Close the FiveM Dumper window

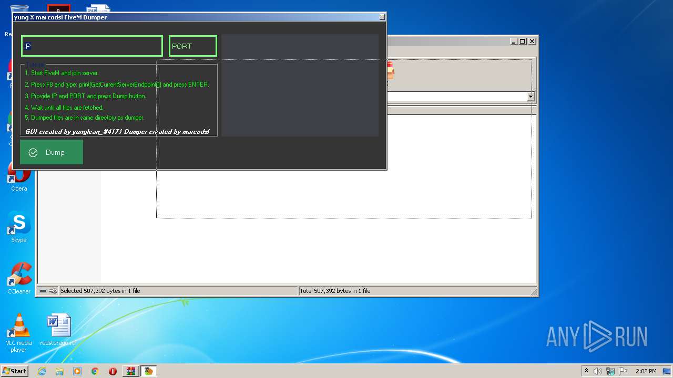[382, 17]
